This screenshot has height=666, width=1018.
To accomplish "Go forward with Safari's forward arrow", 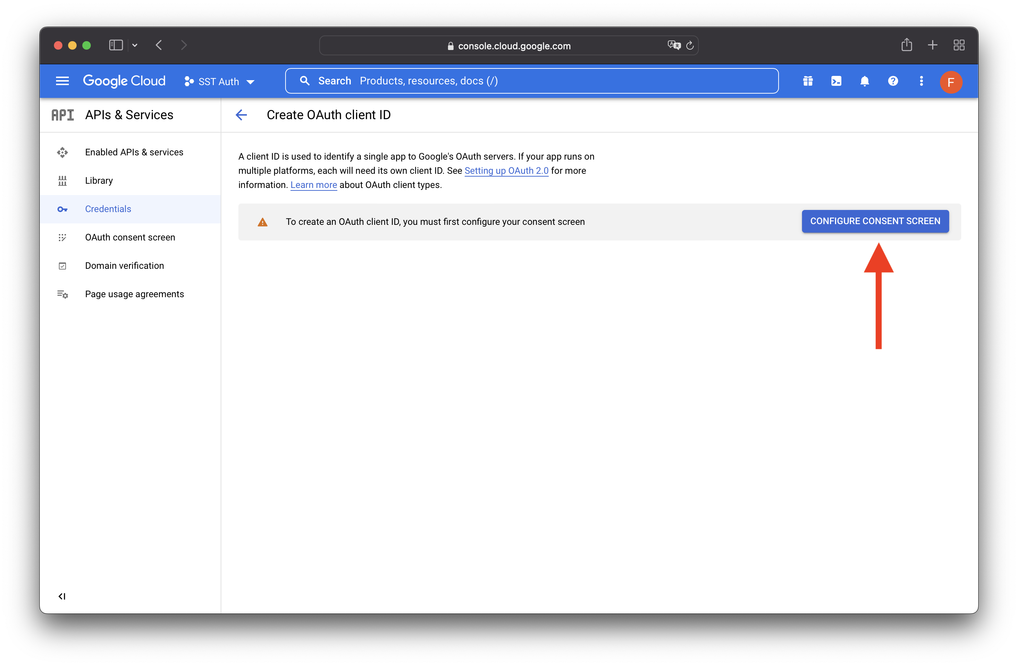I will pyautogui.click(x=184, y=45).
